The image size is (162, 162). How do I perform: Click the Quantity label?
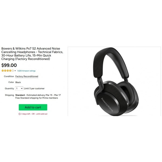pos(9,89)
